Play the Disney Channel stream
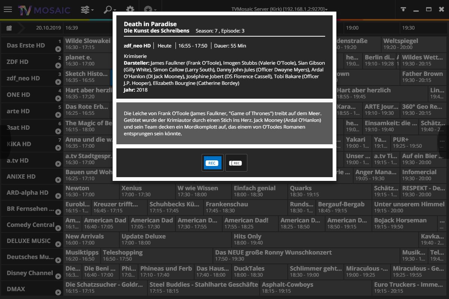The width and height of the screenshot is (449, 299). point(58,277)
